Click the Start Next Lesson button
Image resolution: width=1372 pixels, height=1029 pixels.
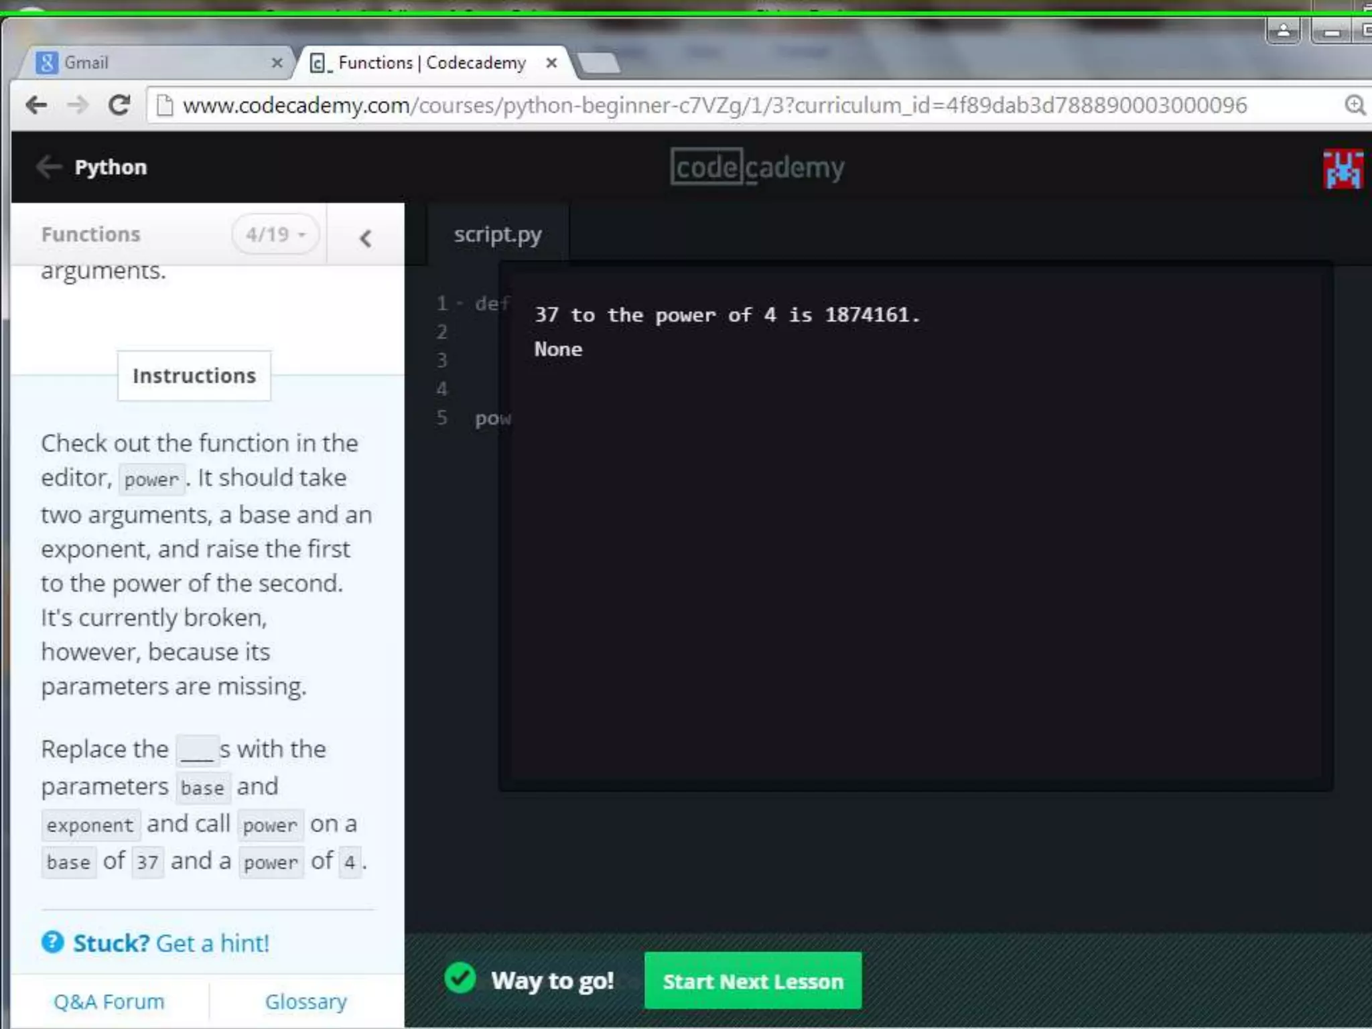point(753,981)
